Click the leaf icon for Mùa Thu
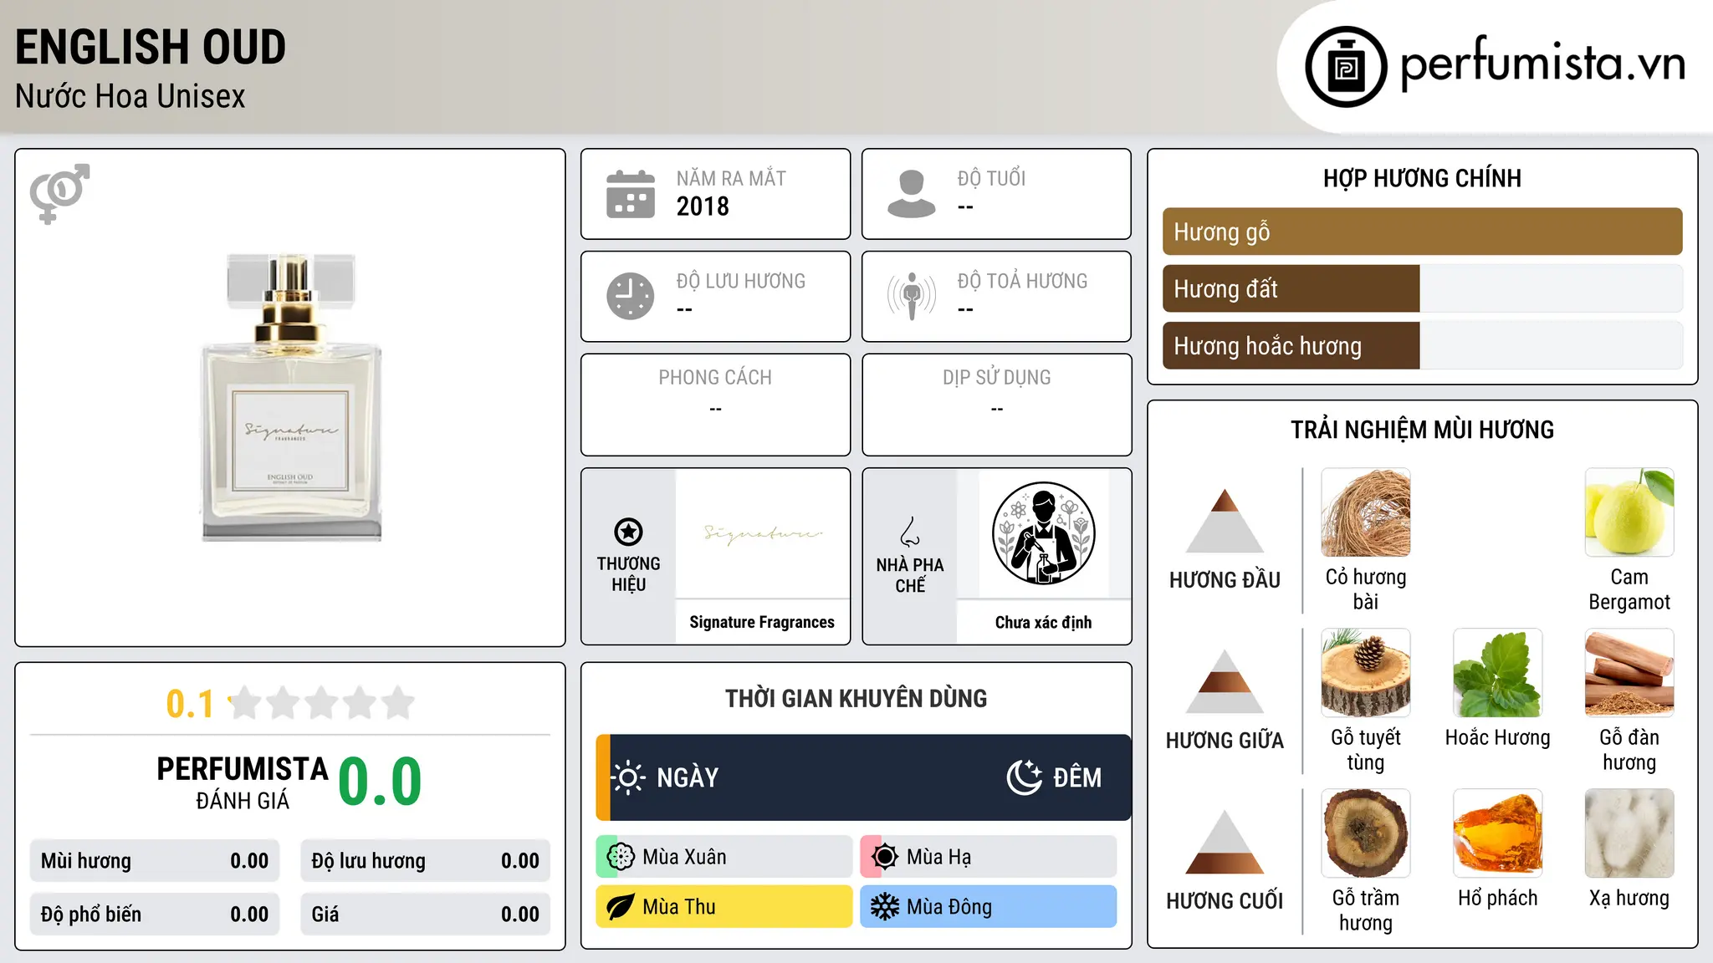Image resolution: width=1713 pixels, height=963 pixels. click(x=621, y=907)
